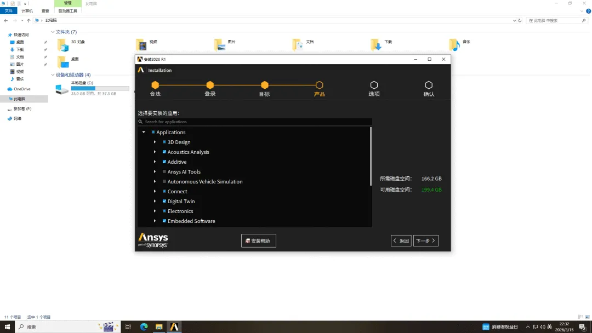Click the Explorer up-directory arrow
The height and width of the screenshot is (333, 592).
[x=29, y=20]
